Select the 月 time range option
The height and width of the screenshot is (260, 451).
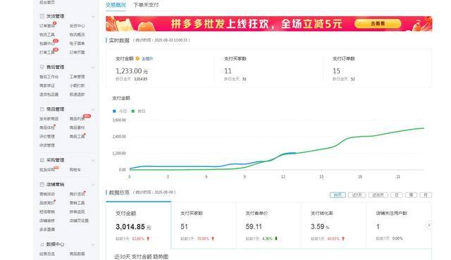426,195
